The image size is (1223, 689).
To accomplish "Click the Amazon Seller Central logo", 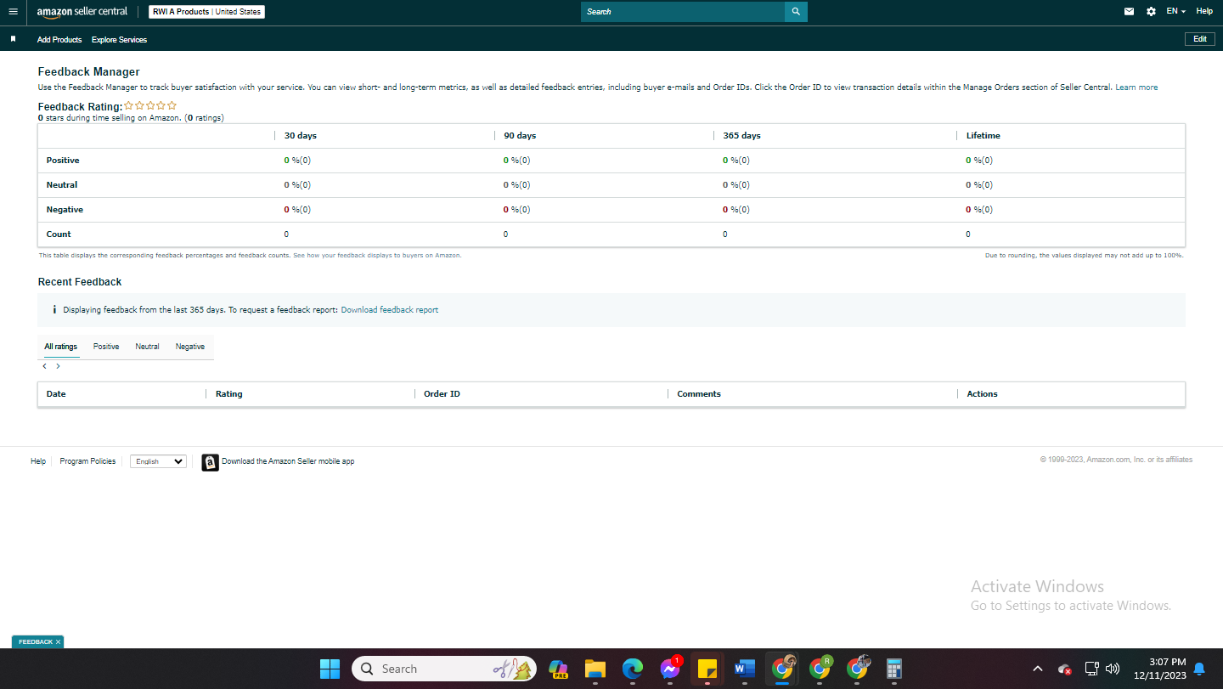I will [x=82, y=12].
